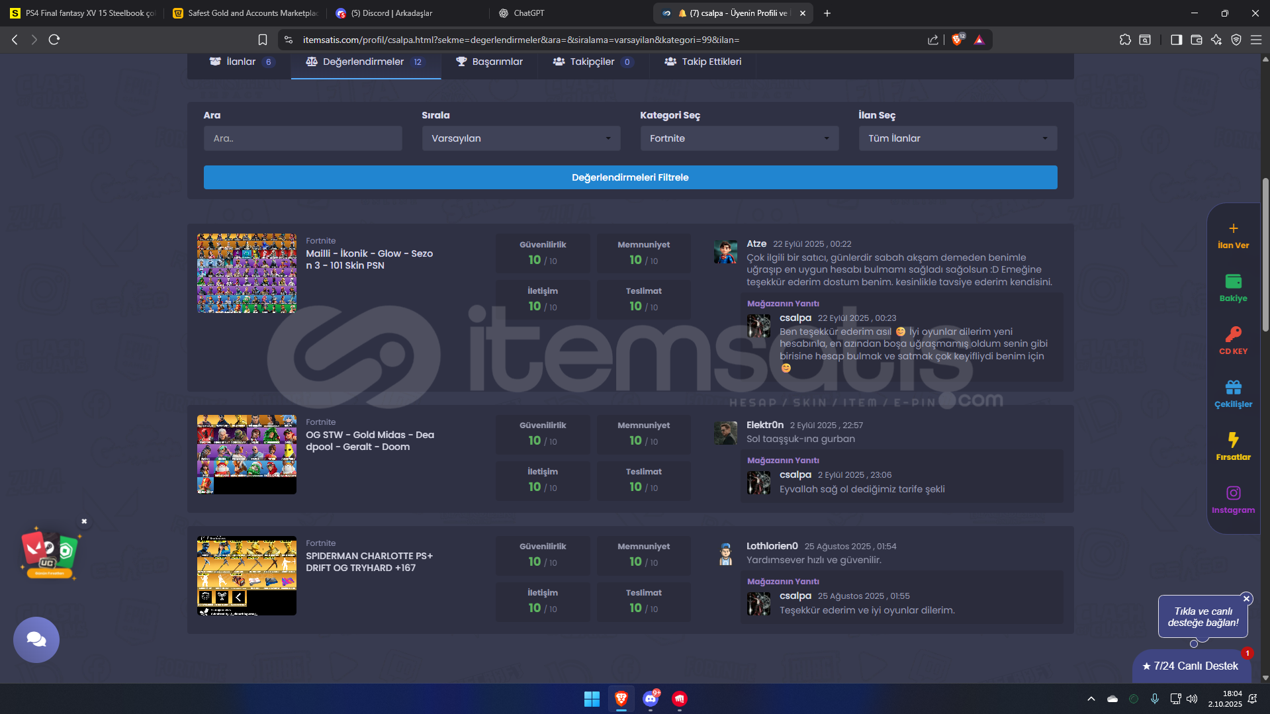The width and height of the screenshot is (1270, 714).
Task: Switch to the Başarımlar tab
Action: (x=490, y=62)
